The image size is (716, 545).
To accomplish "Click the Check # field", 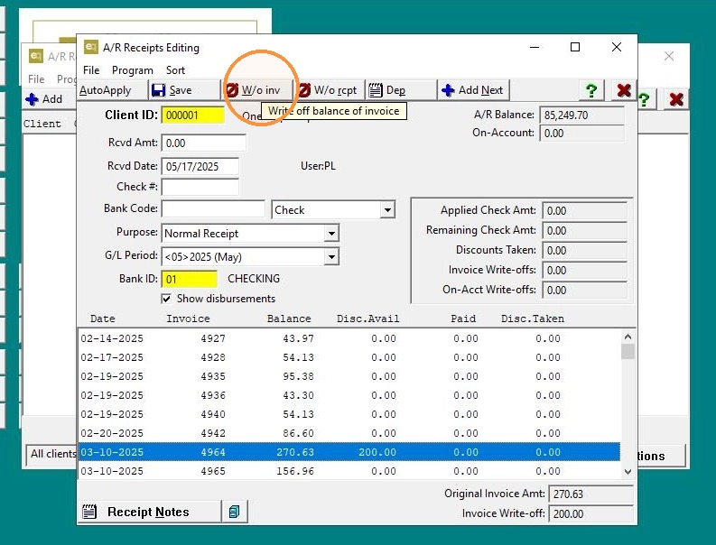I will tap(200, 187).
